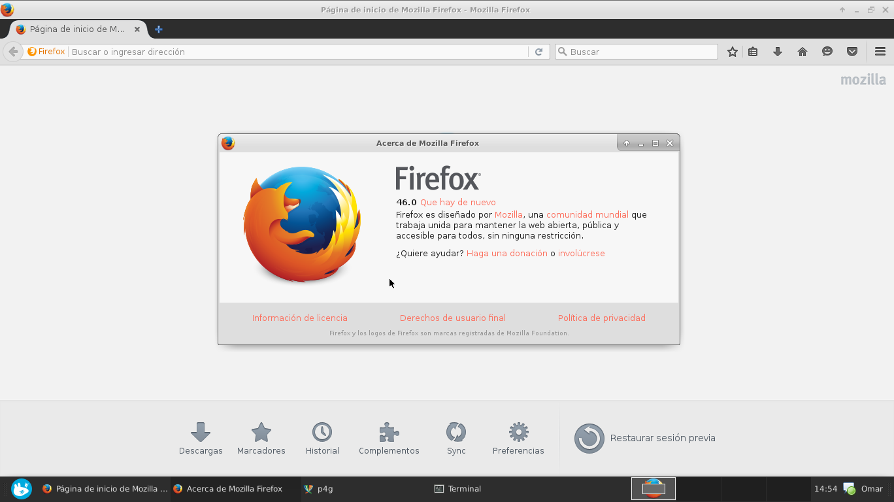Open Marcadores star on start page

261,438
